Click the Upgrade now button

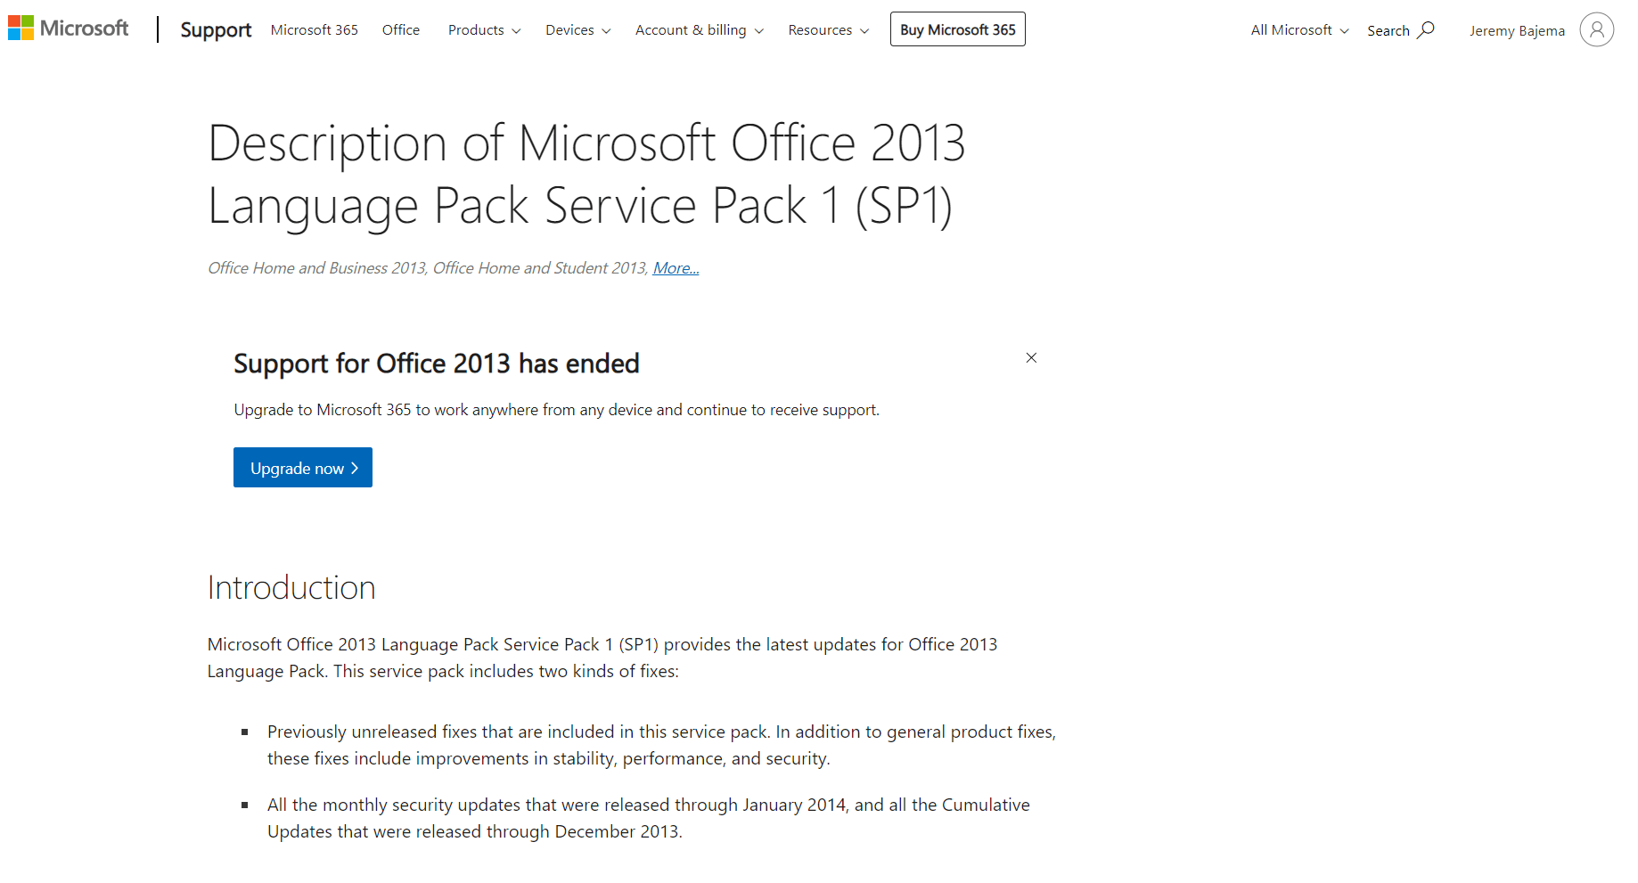tap(302, 467)
